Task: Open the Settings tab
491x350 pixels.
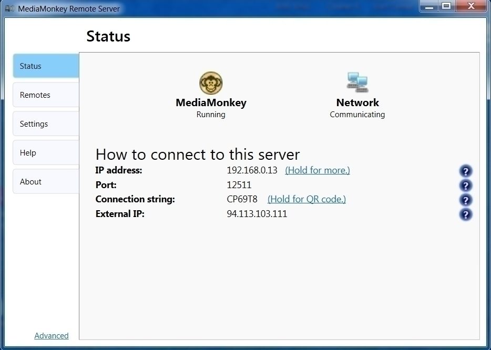Action: click(46, 123)
